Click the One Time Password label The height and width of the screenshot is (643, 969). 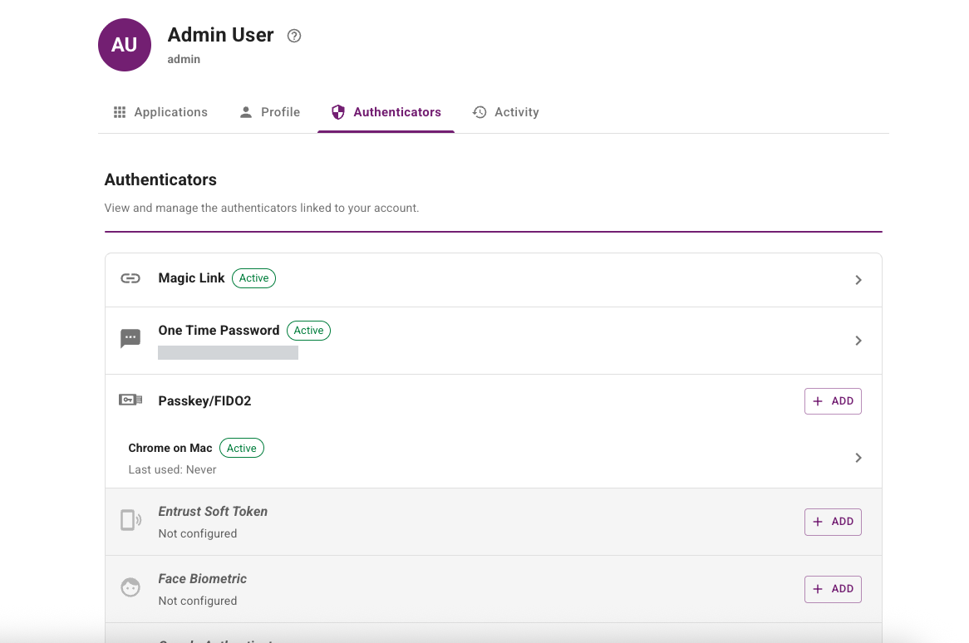[x=219, y=331]
